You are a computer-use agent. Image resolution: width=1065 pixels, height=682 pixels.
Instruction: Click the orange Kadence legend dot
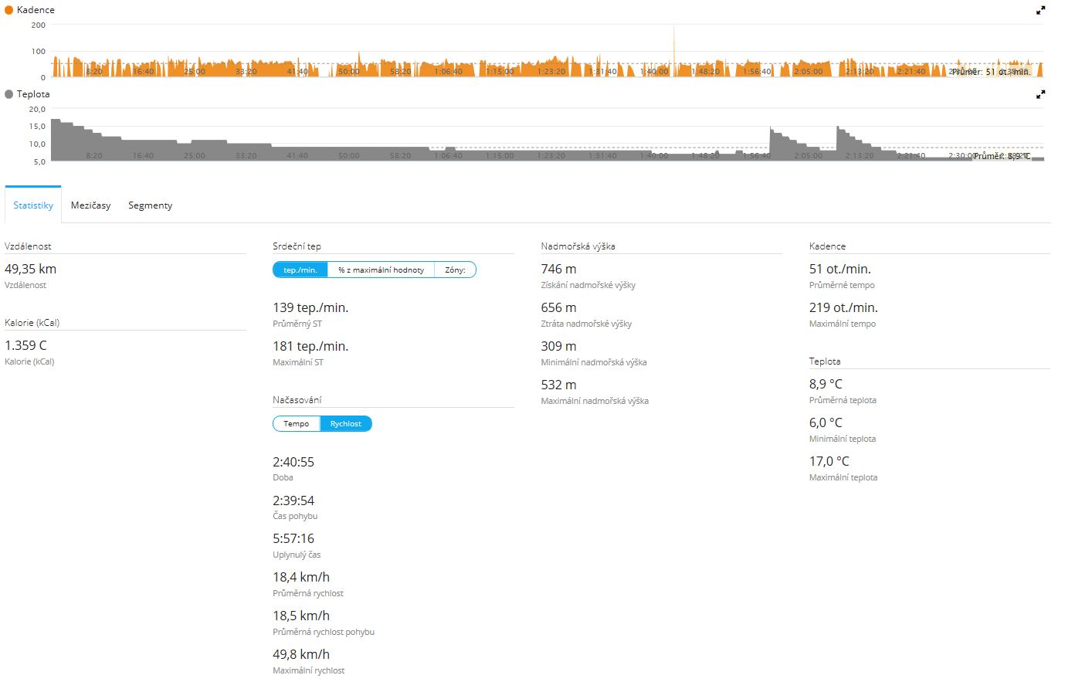[x=9, y=10]
